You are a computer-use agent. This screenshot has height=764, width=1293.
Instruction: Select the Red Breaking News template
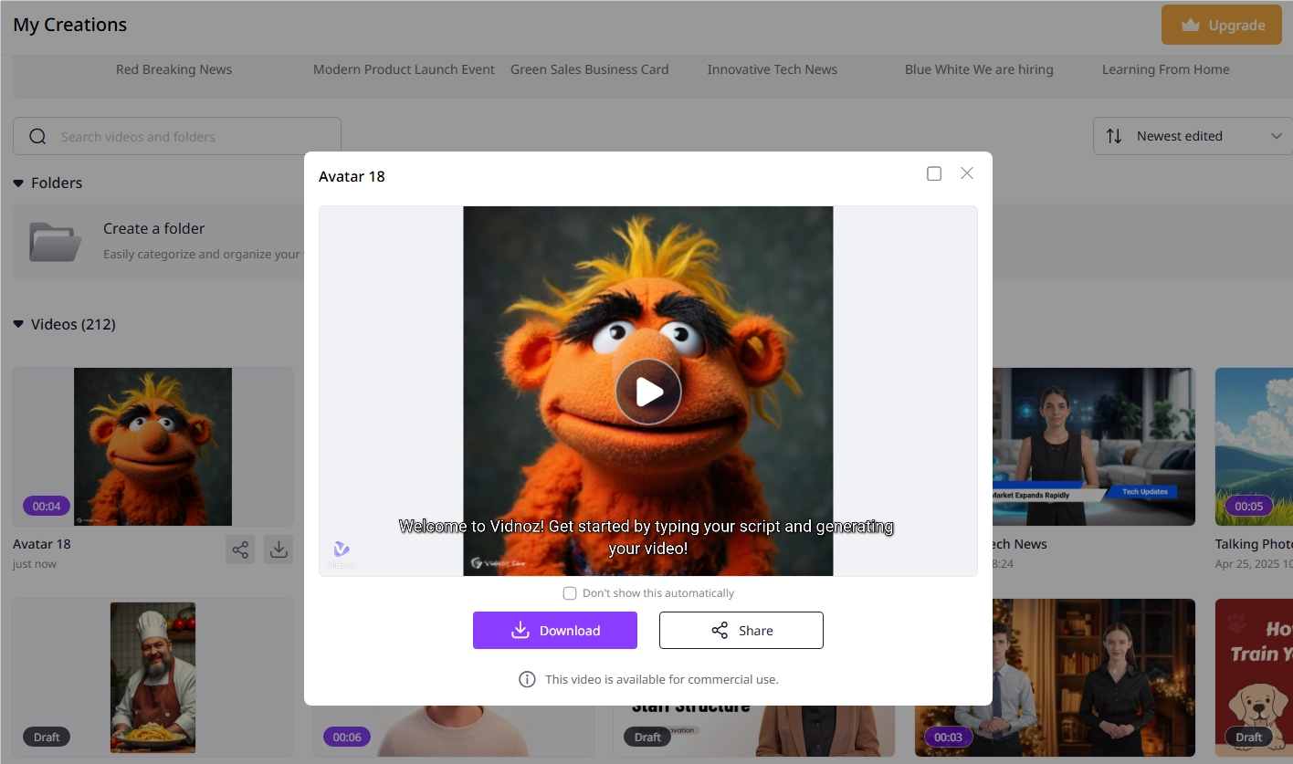point(173,69)
